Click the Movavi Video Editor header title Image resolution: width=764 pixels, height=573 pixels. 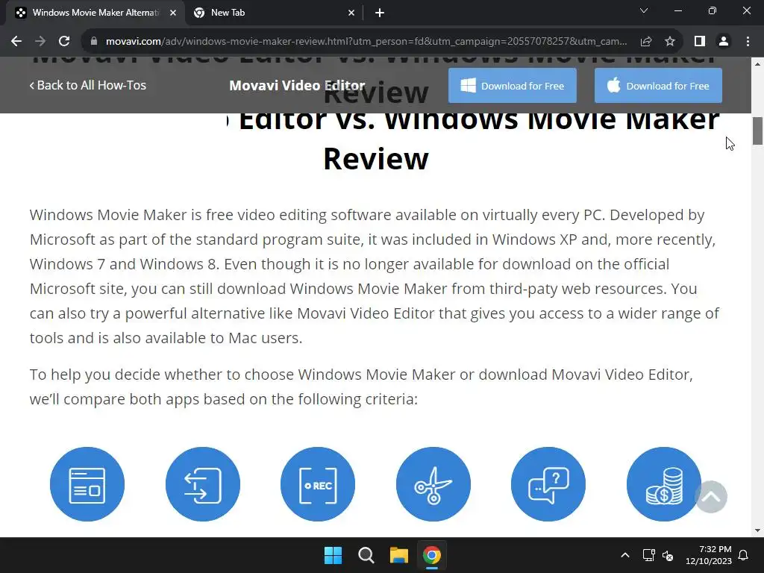(297, 85)
